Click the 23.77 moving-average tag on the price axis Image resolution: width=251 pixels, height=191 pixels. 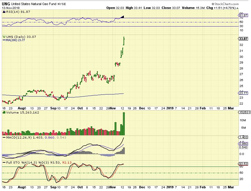[x=243, y=93]
